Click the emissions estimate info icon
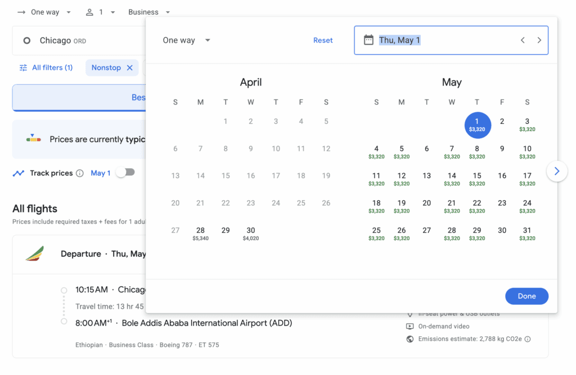The width and height of the screenshot is (576, 375). [x=528, y=339]
